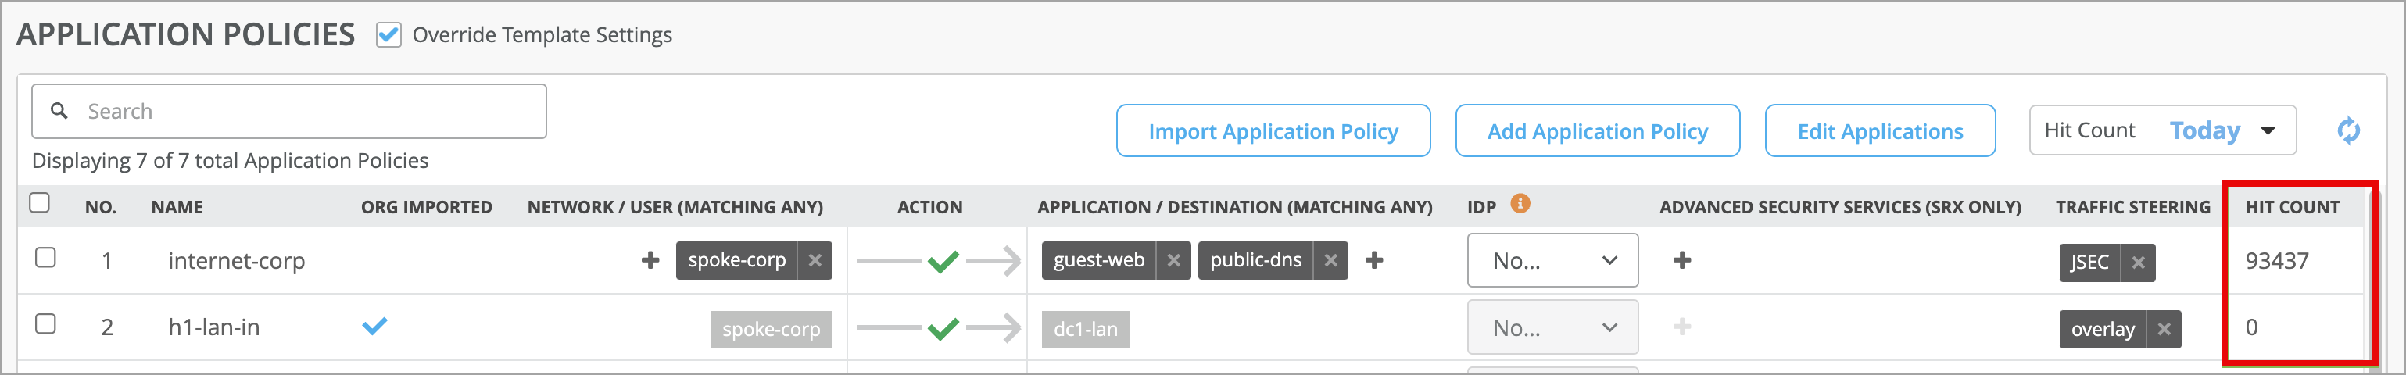Screen dimensions: 2406x375
Task: Remove the public-dns application tag
Action: (x=1331, y=260)
